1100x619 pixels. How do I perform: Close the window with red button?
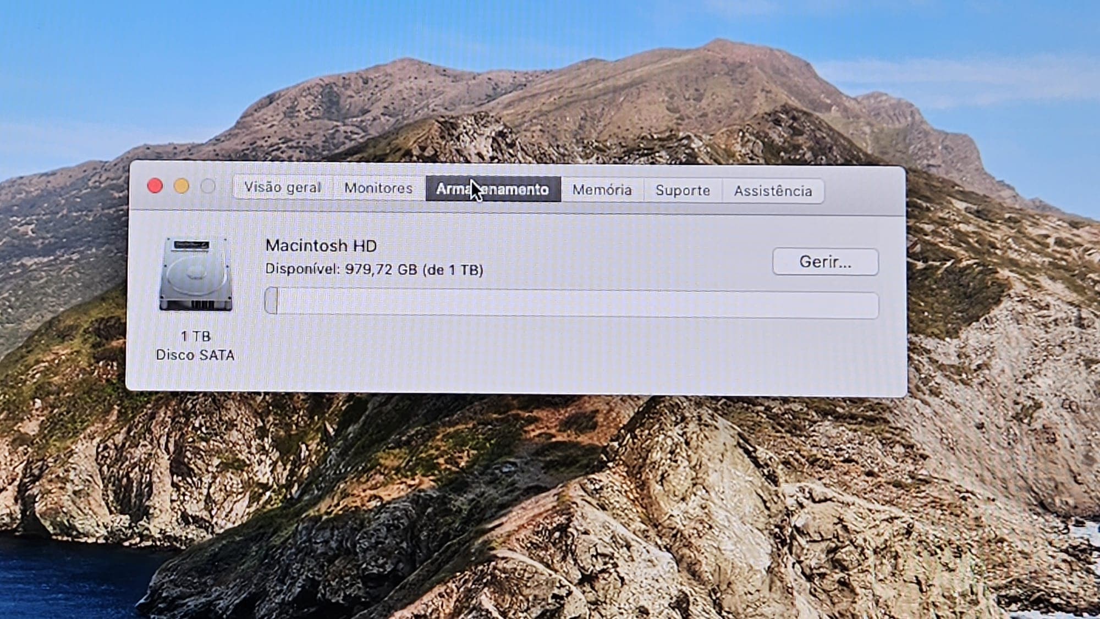pyautogui.click(x=155, y=186)
